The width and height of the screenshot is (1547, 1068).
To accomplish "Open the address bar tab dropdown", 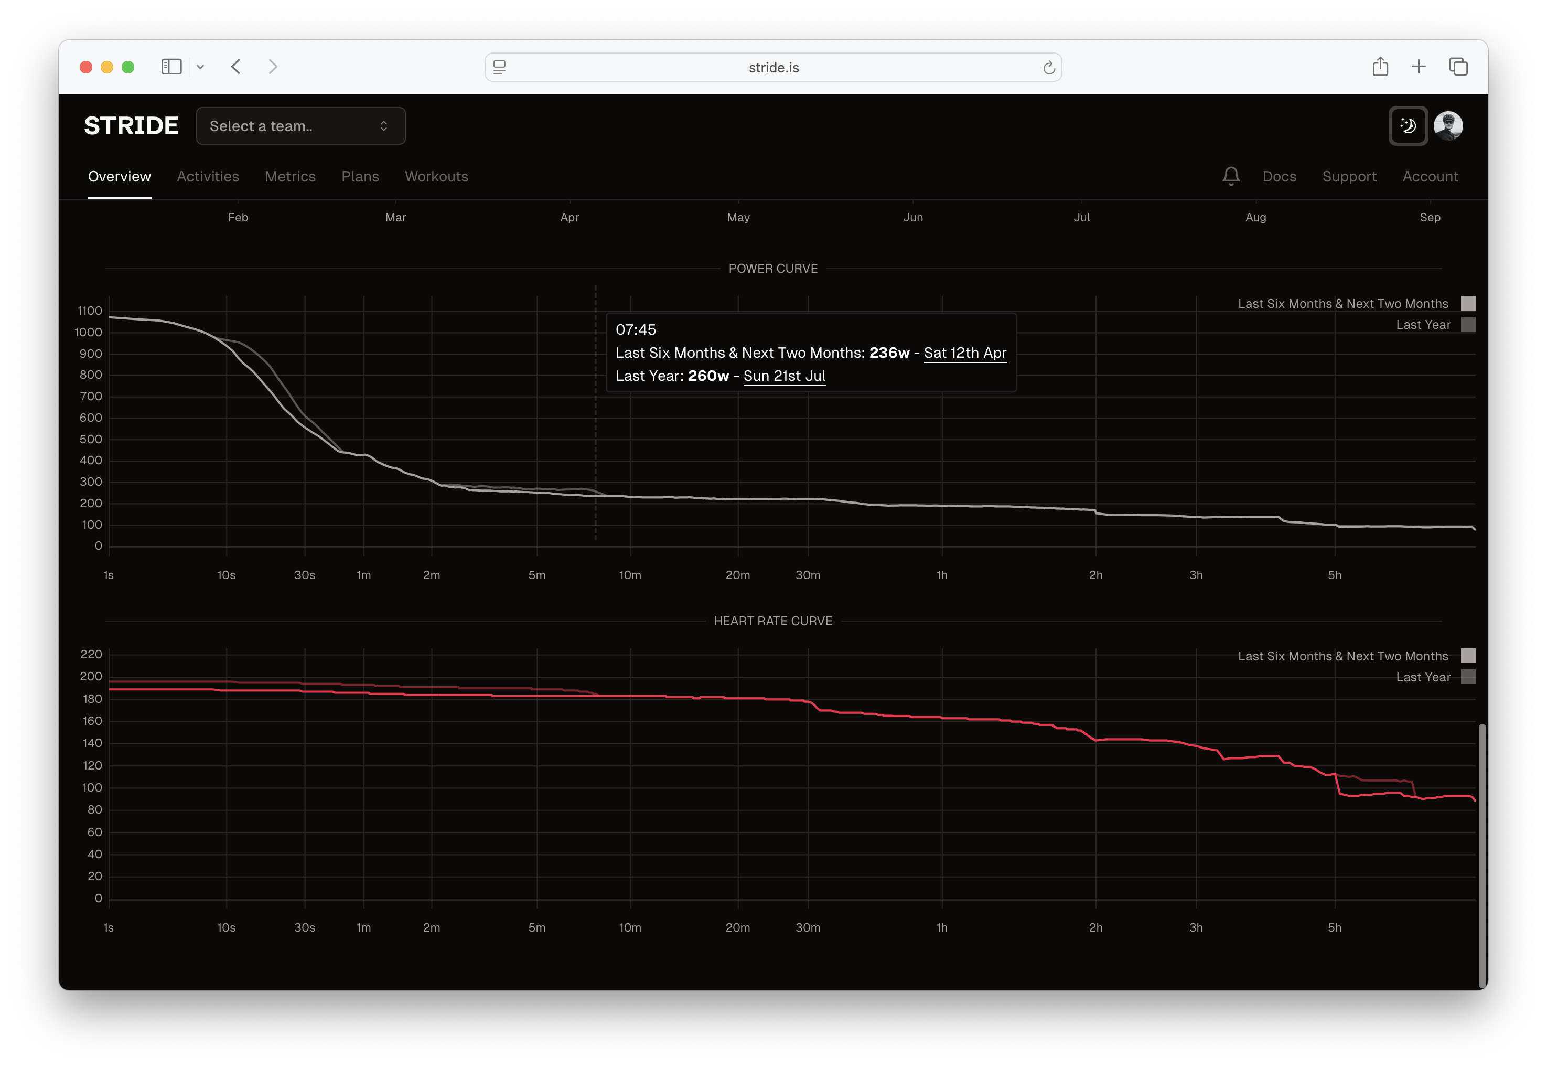I will click(499, 67).
